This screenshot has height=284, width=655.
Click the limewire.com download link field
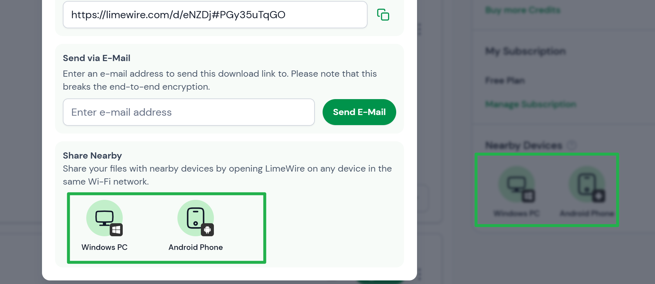tap(215, 15)
